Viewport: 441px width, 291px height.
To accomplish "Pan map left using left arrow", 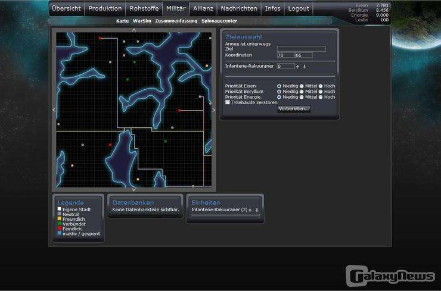I will (54, 109).
